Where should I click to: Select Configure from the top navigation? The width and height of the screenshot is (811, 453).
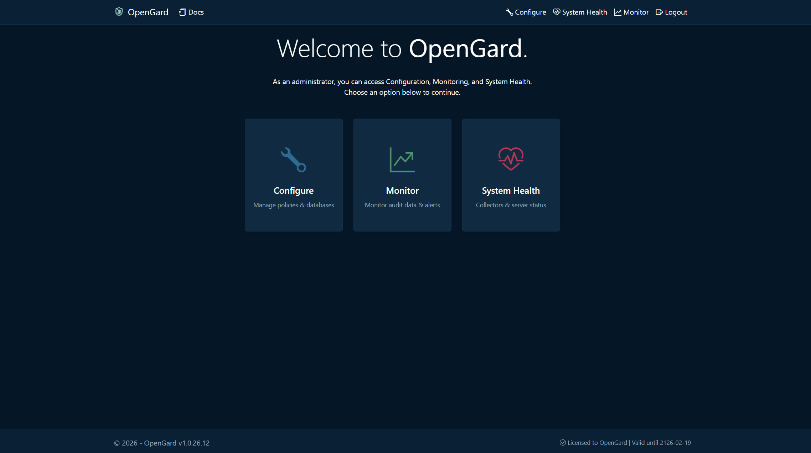point(530,12)
